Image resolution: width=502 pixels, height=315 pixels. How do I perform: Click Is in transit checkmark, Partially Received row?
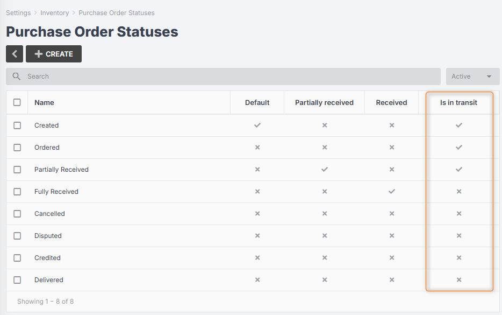[x=459, y=170]
